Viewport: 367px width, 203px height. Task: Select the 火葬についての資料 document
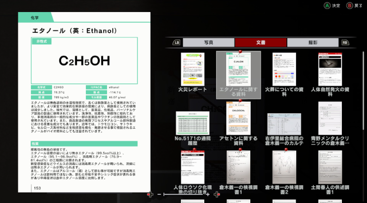(284, 69)
